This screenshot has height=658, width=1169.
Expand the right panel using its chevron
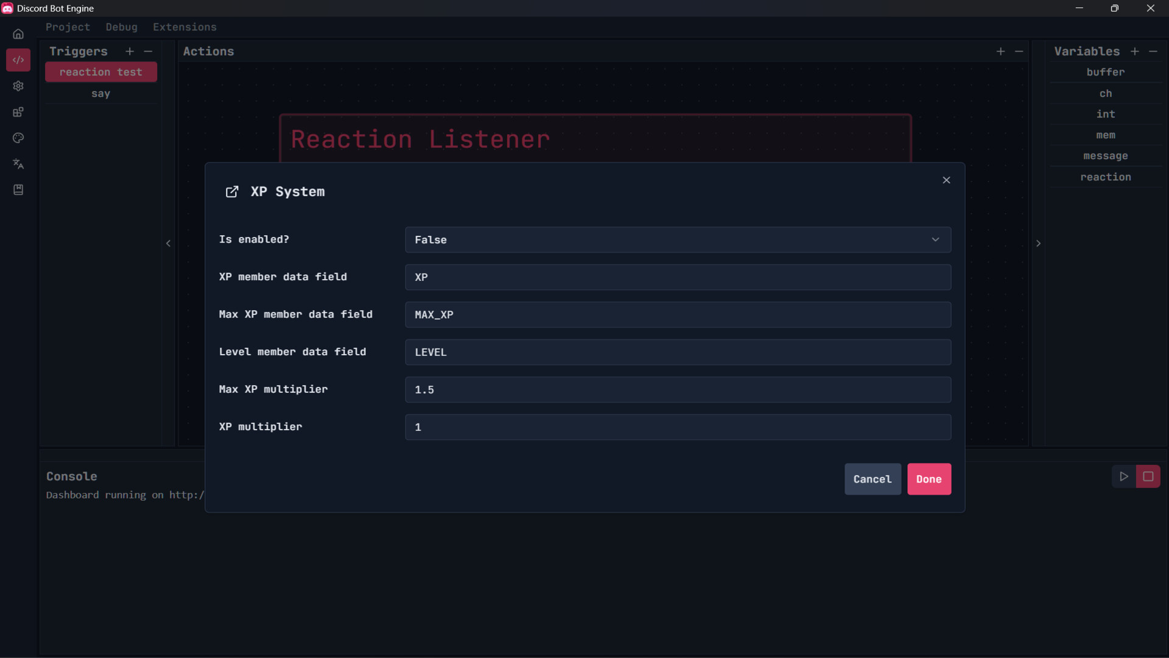(1038, 243)
